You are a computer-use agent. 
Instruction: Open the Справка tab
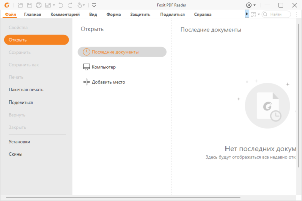click(x=203, y=14)
